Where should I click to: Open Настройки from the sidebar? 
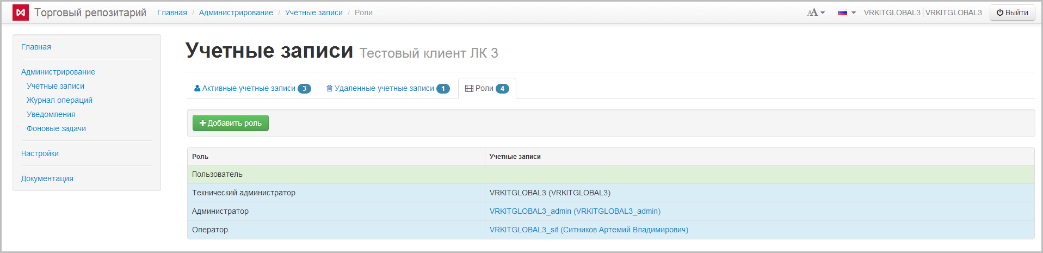point(40,153)
